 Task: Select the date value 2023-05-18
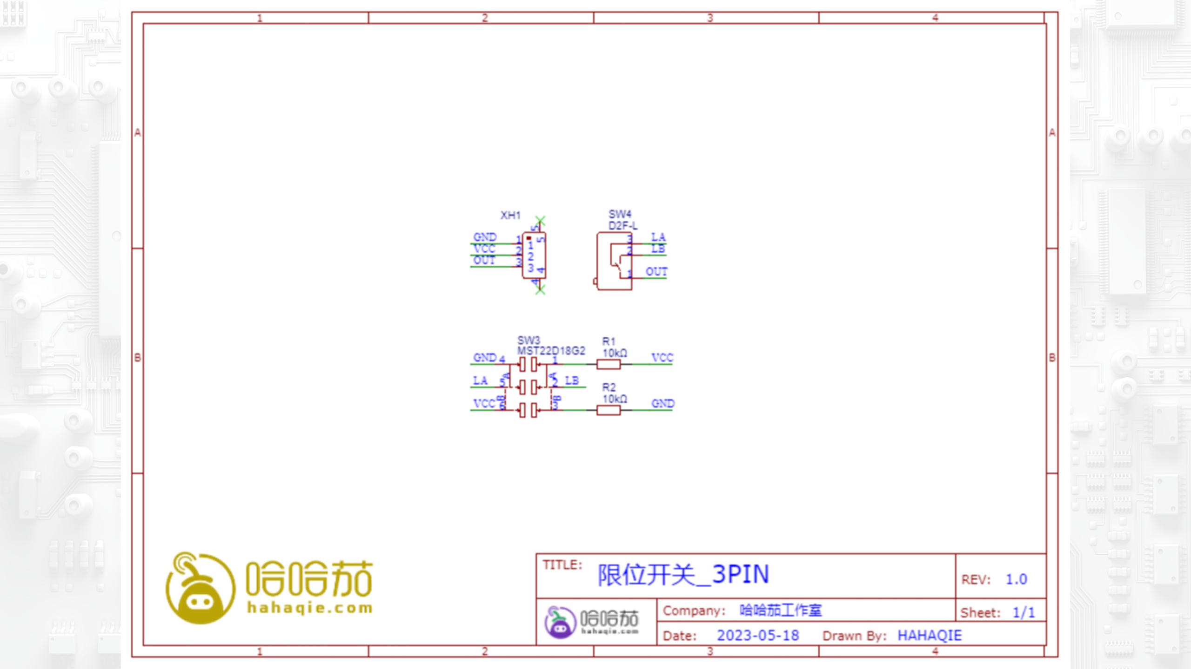[758, 636]
